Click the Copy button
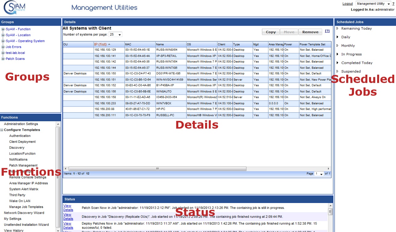396x232 pixels. [271, 32]
